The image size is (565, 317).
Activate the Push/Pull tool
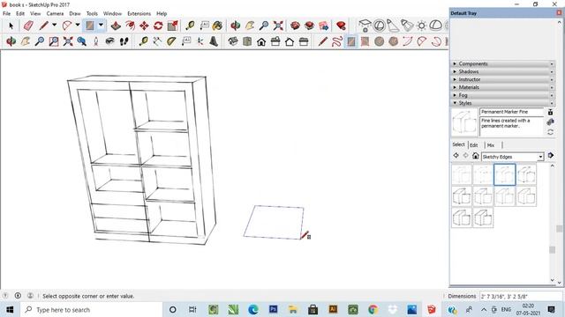click(x=116, y=26)
